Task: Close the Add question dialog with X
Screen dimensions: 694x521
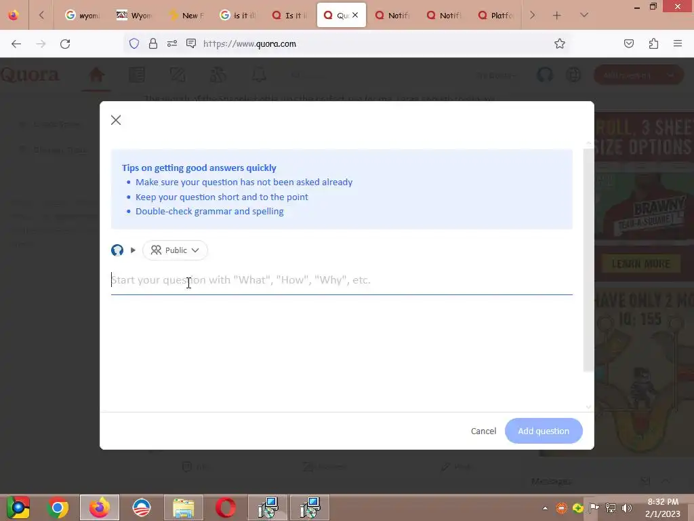Action: pos(116,120)
